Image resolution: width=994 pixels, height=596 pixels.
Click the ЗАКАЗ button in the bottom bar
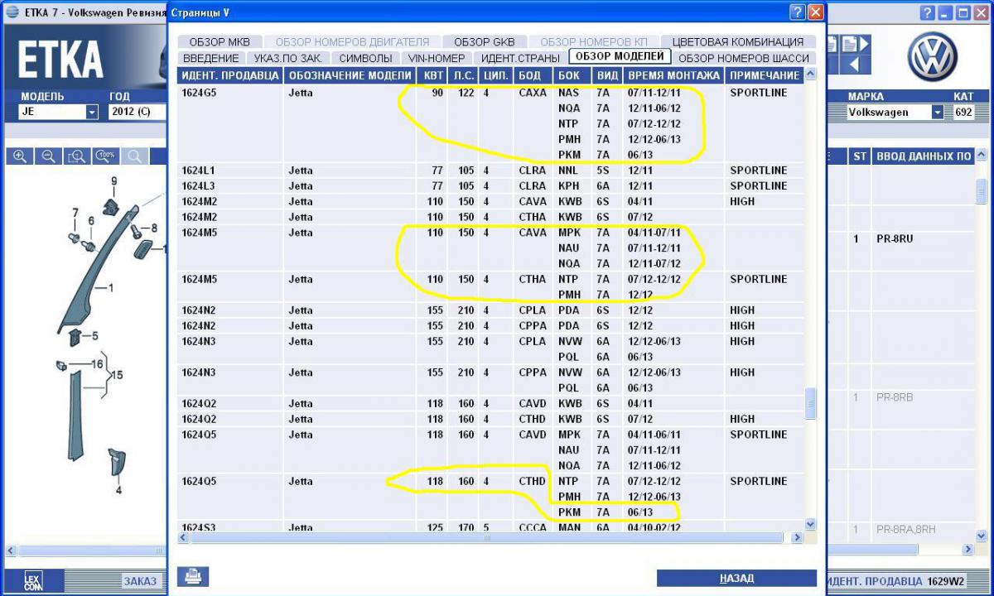[140, 581]
